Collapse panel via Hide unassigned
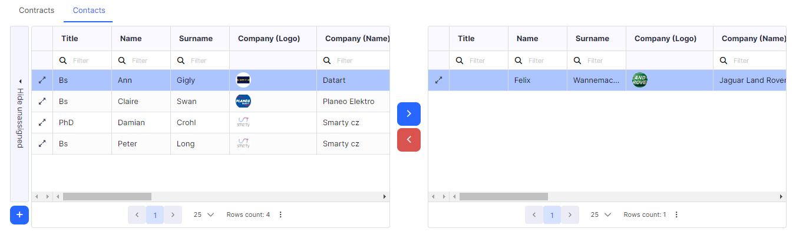Screen dimensions: 796x238 [x=19, y=114]
